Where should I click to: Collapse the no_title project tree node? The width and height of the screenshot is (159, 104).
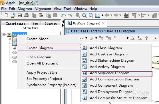[4, 35]
